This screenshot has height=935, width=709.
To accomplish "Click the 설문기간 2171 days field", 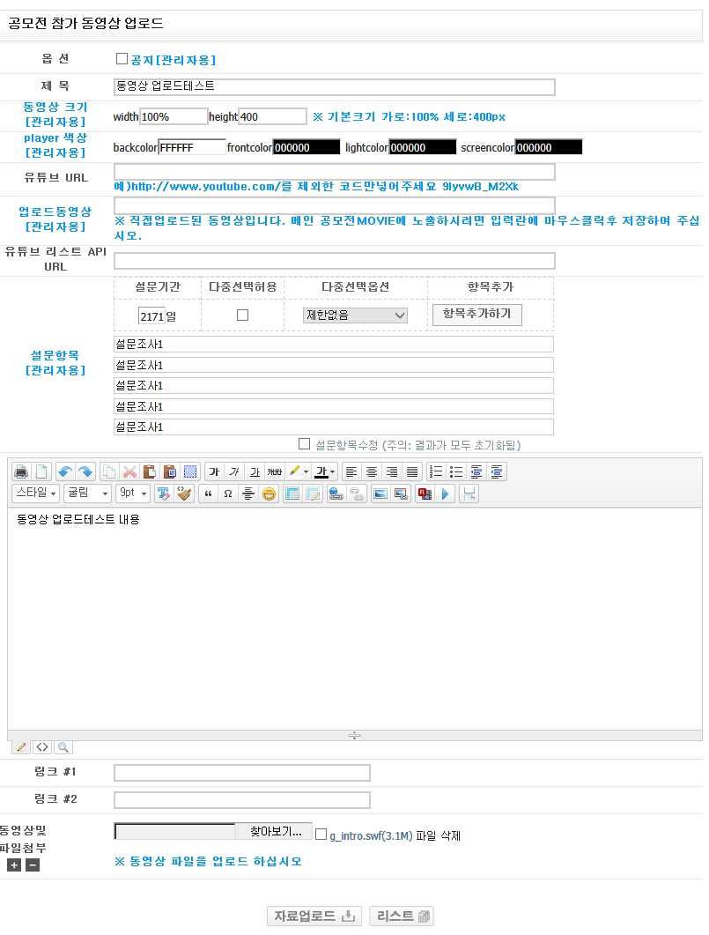I will 151,316.
